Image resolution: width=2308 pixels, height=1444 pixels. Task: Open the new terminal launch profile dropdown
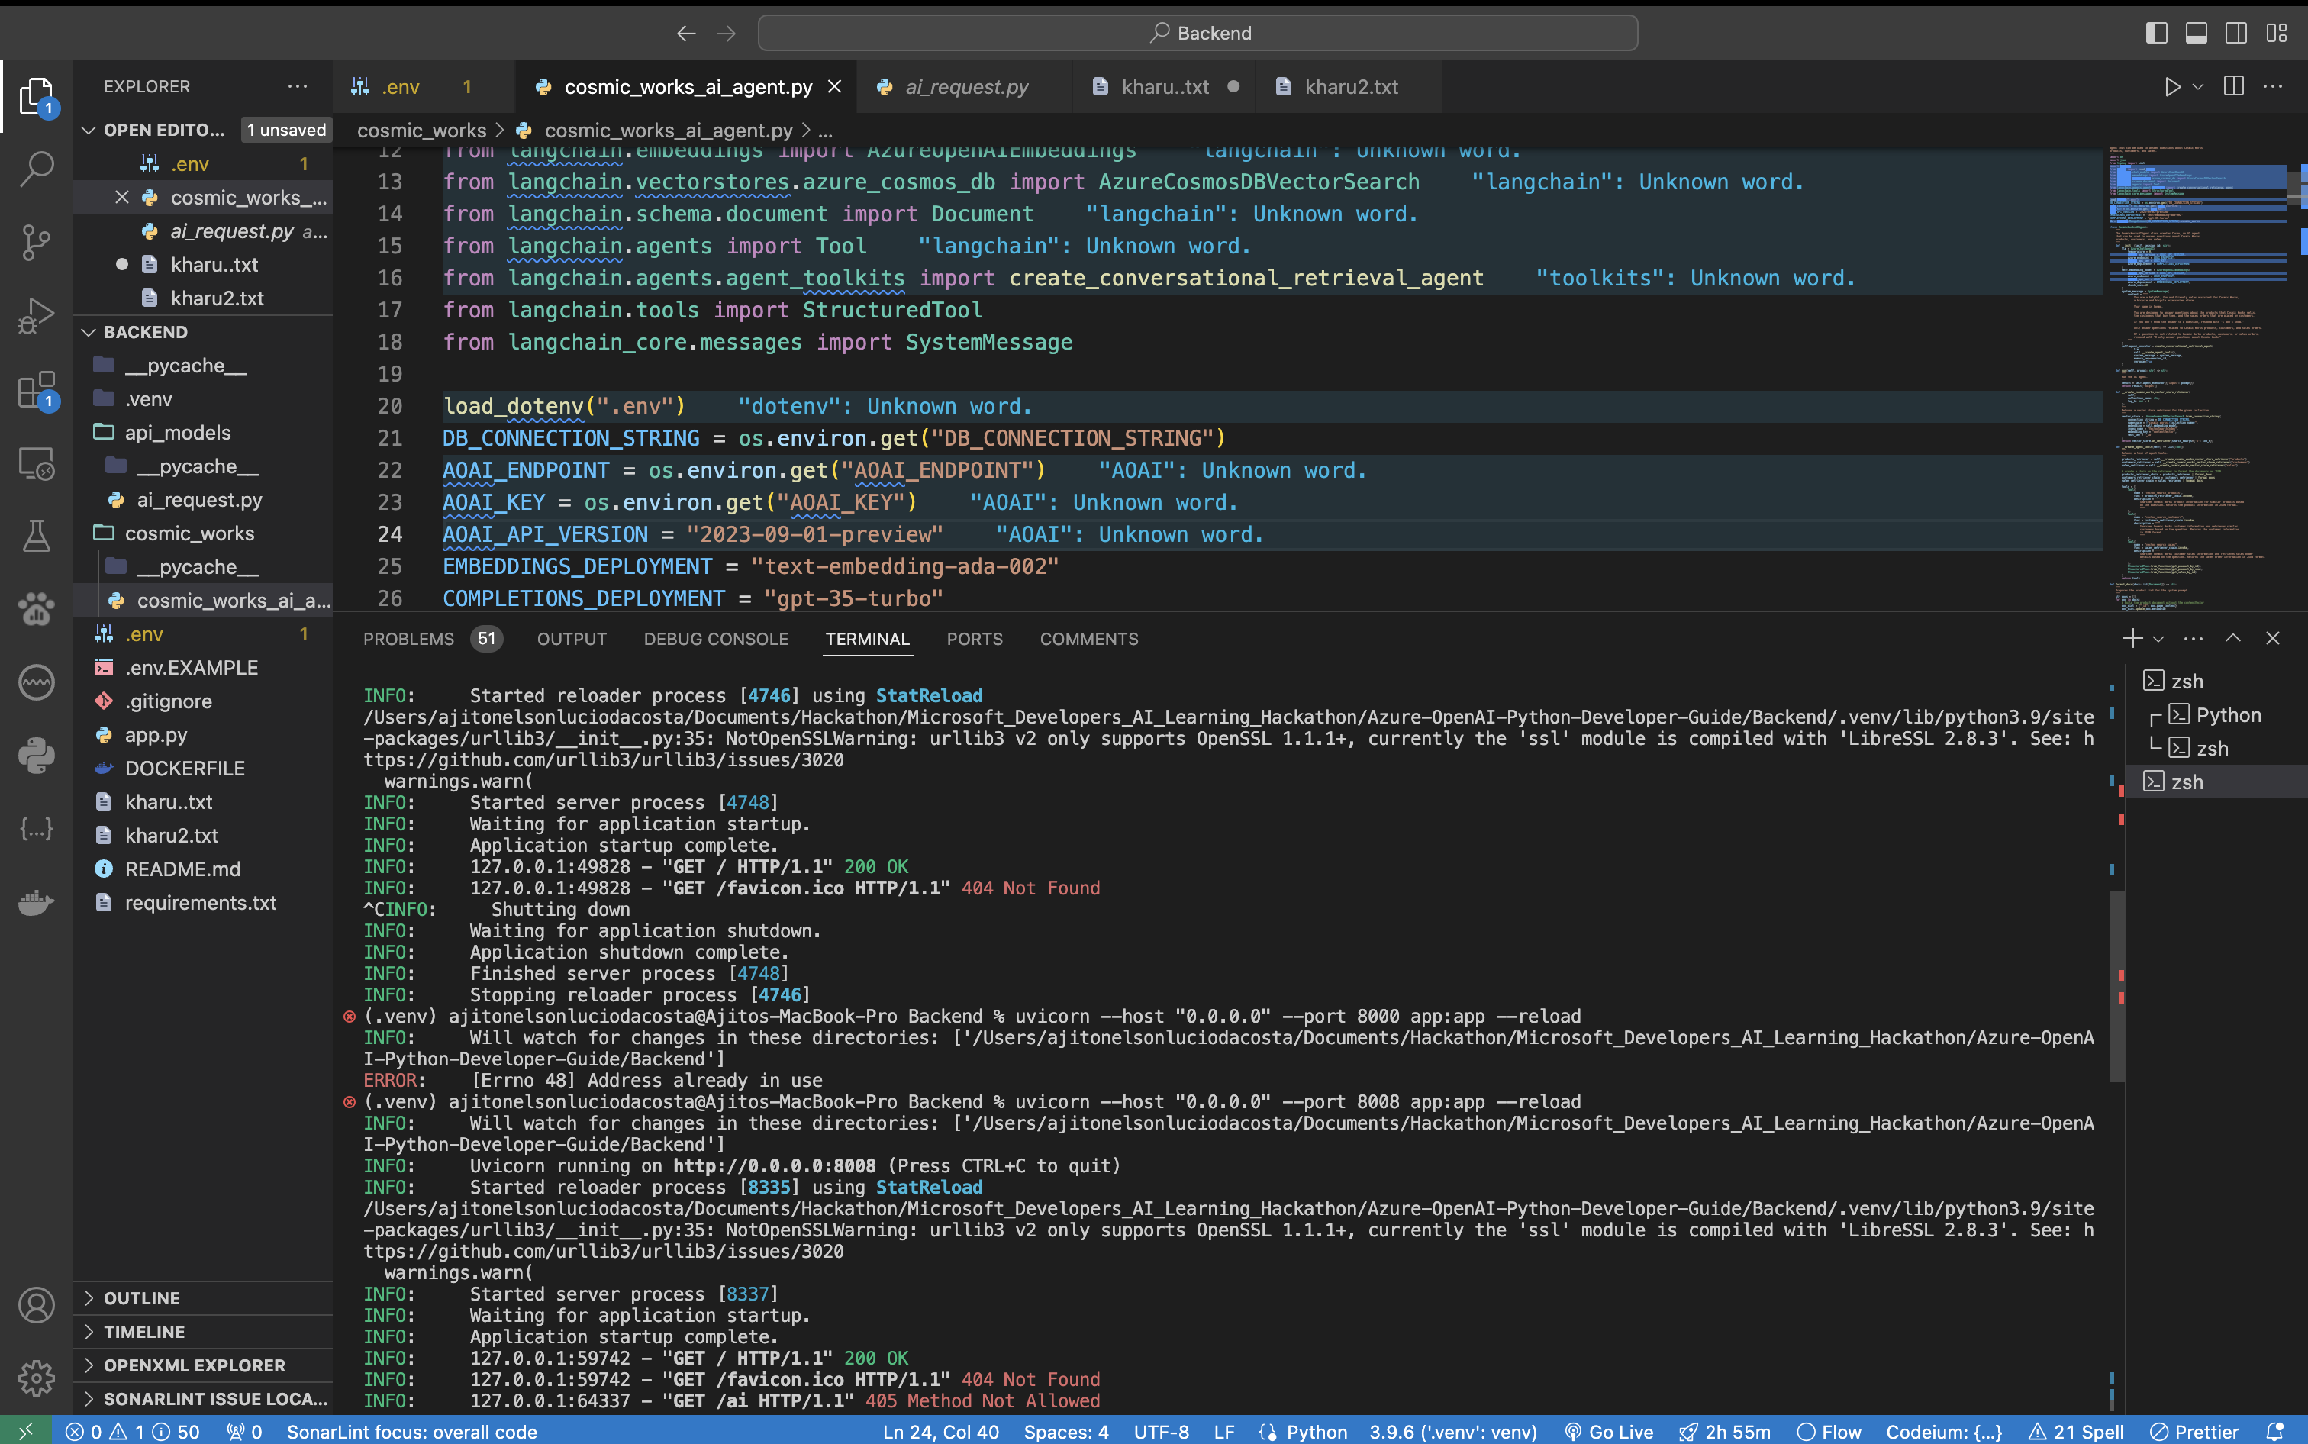(2159, 639)
